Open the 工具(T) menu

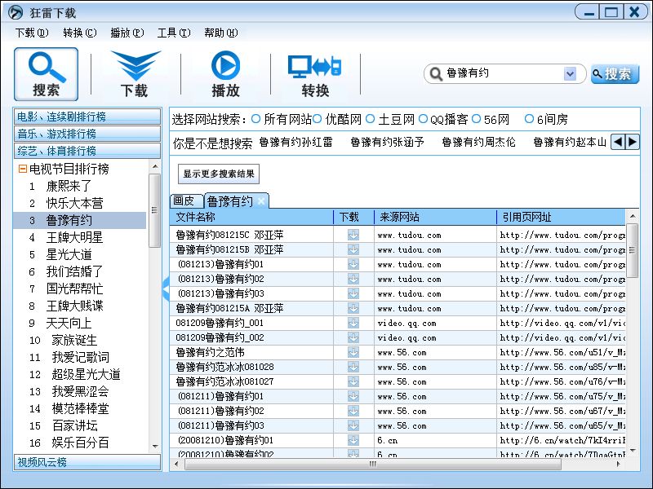[174, 33]
